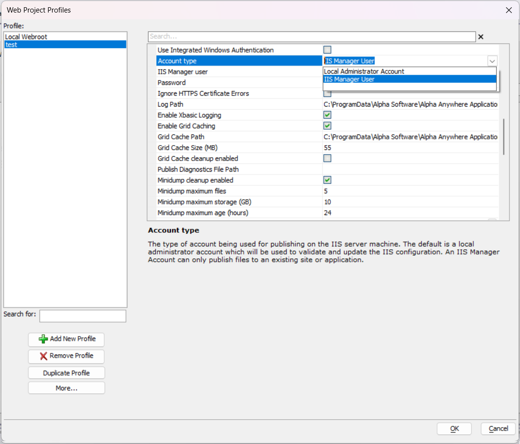Screen dimensions: 520x444
Task: Focus the property Search field
Action: pyautogui.click(x=312, y=37)
